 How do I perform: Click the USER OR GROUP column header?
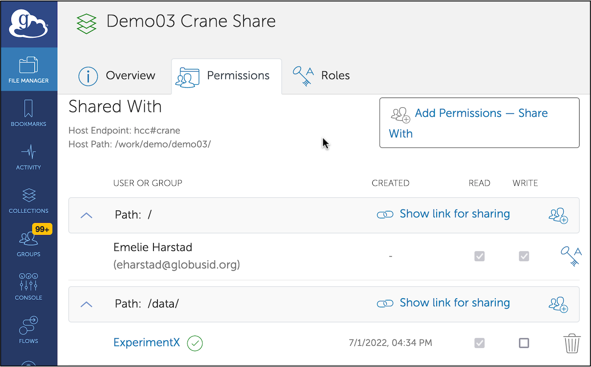pyautogui.click(x=148, y=183)
